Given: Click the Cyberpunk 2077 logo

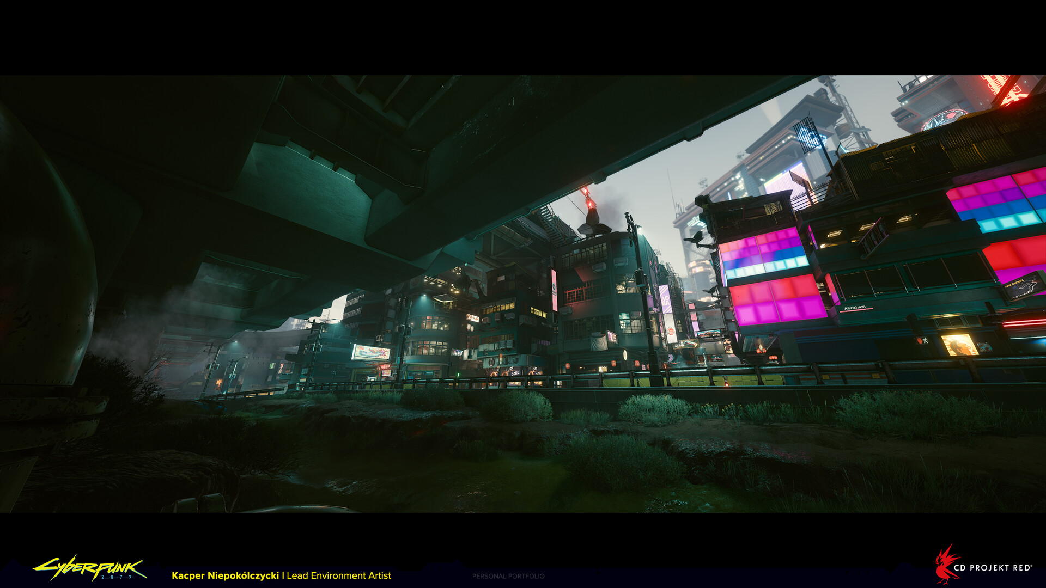Looking at the screenshot, I should point(90,569).
